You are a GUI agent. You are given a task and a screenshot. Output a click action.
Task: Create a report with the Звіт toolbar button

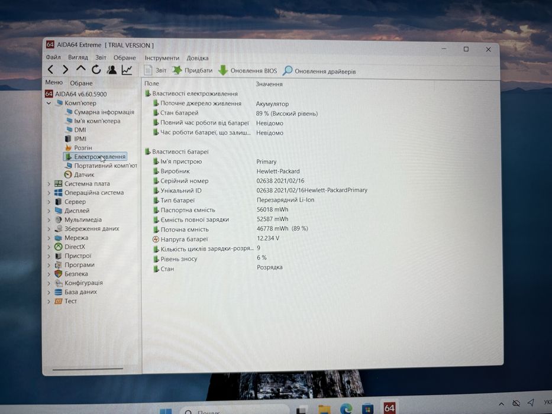pyautogui.click(x=155, y=70)
